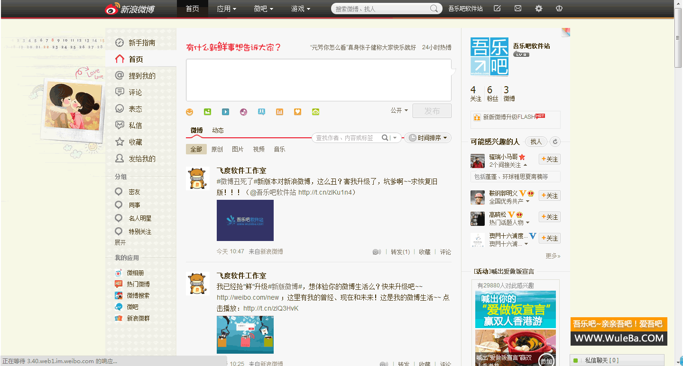683x366 pixels.
Task: Click the search magnifier in top search box
Action: [x=434, y=9]
